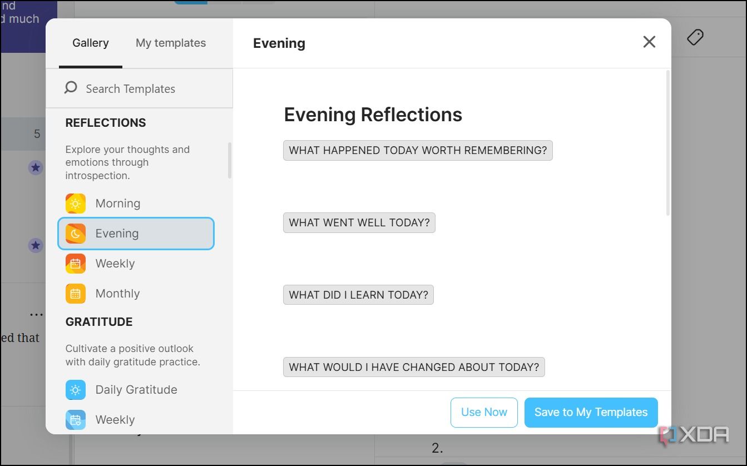Select the Morning reflection template

[136, 204]
